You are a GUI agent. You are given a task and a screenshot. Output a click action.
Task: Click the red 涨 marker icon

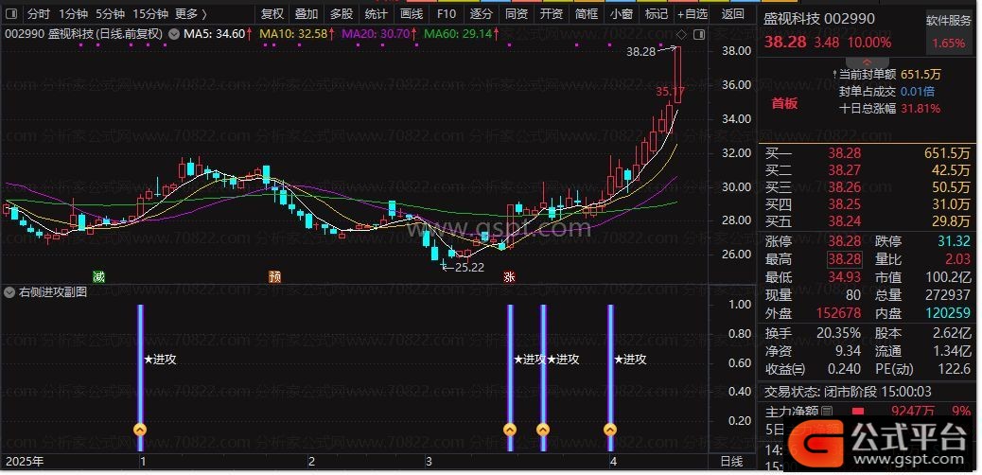point(510,276)
